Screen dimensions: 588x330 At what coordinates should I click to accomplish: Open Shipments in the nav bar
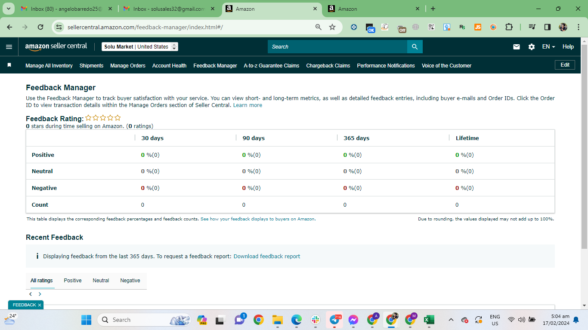point(91,66)
